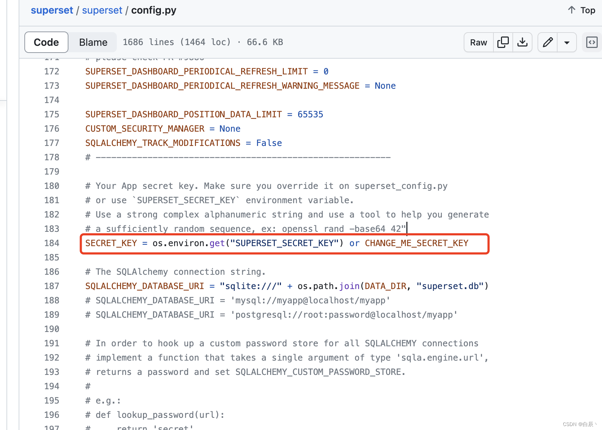Select line number 173
602x430 pixels.
tap(52, 86)
